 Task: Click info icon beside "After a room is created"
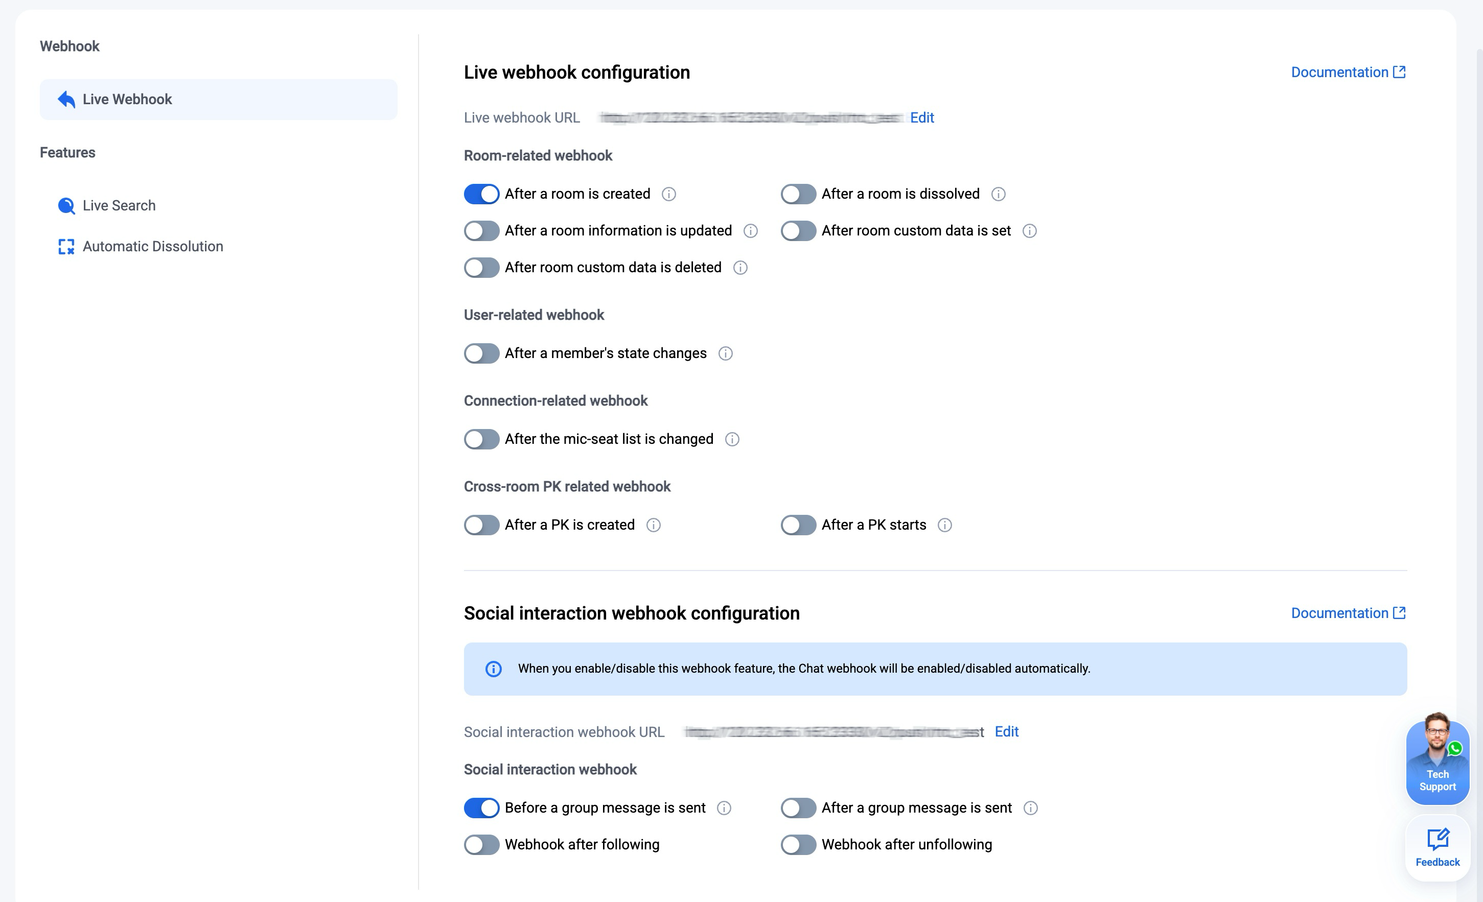click(668, 195)
